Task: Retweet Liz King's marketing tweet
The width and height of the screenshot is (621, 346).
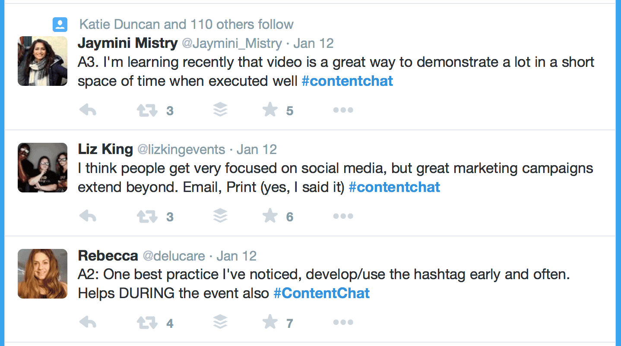Action: (147, 216)
